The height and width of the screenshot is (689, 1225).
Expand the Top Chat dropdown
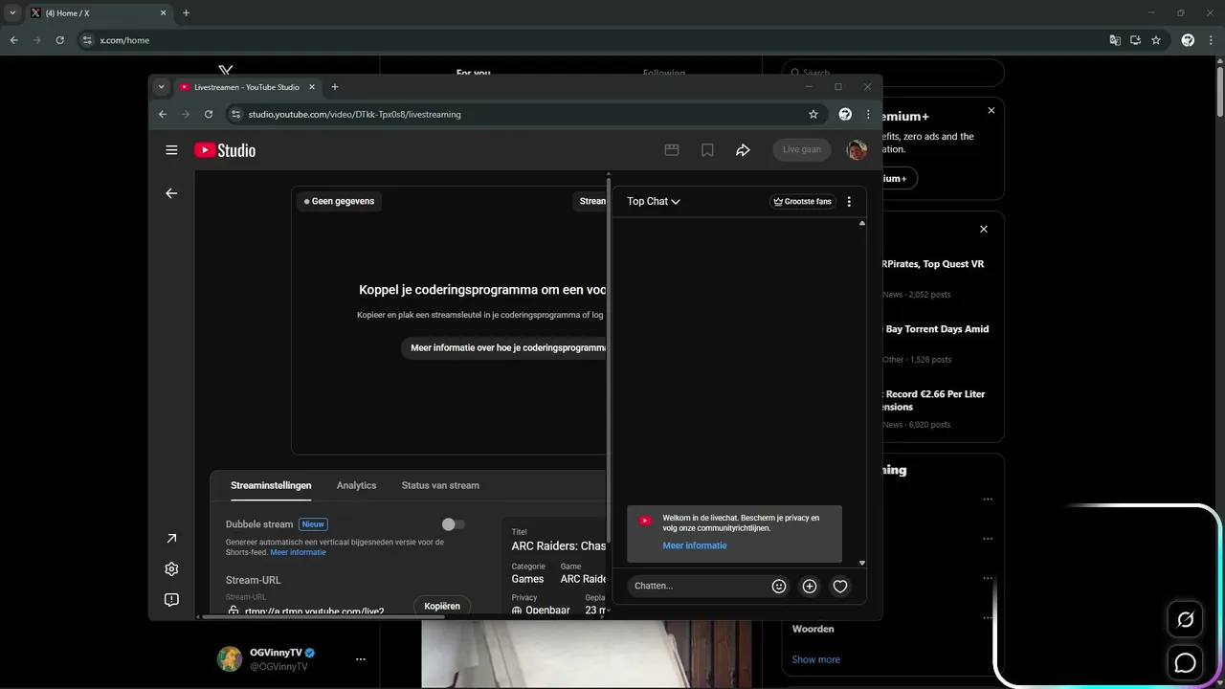click(x=654, y=202)
